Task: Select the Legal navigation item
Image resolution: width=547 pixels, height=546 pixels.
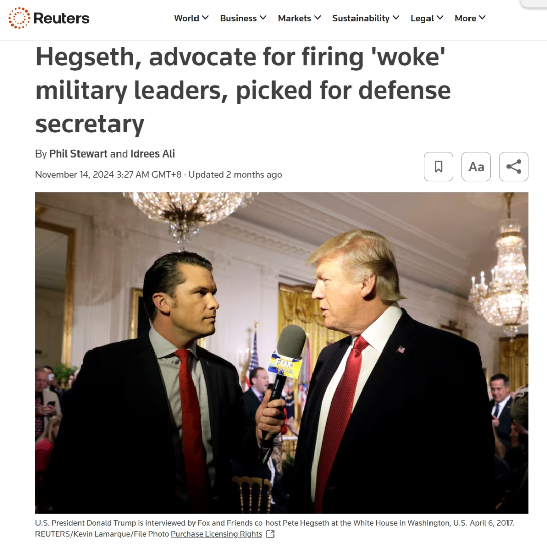Action: [x=422, y=18]
